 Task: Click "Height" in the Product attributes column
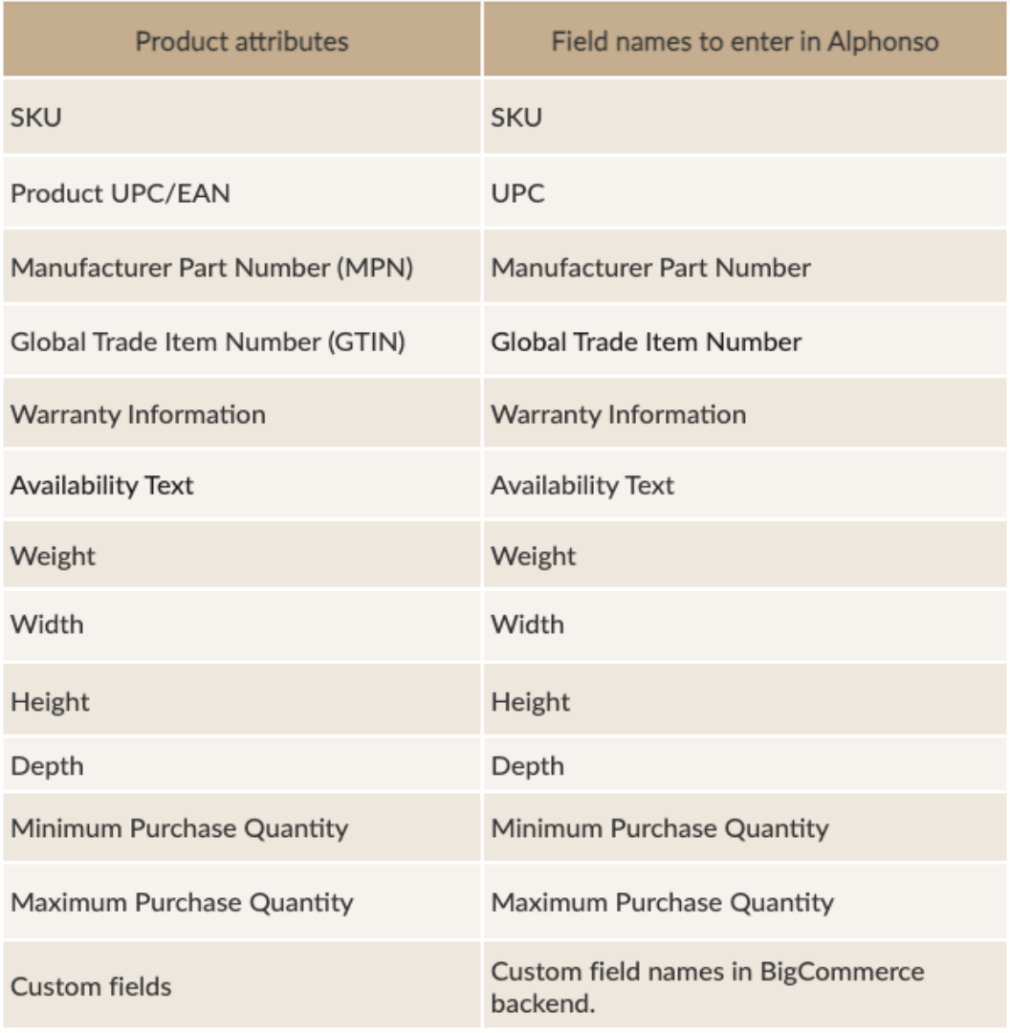click(50, 701)
